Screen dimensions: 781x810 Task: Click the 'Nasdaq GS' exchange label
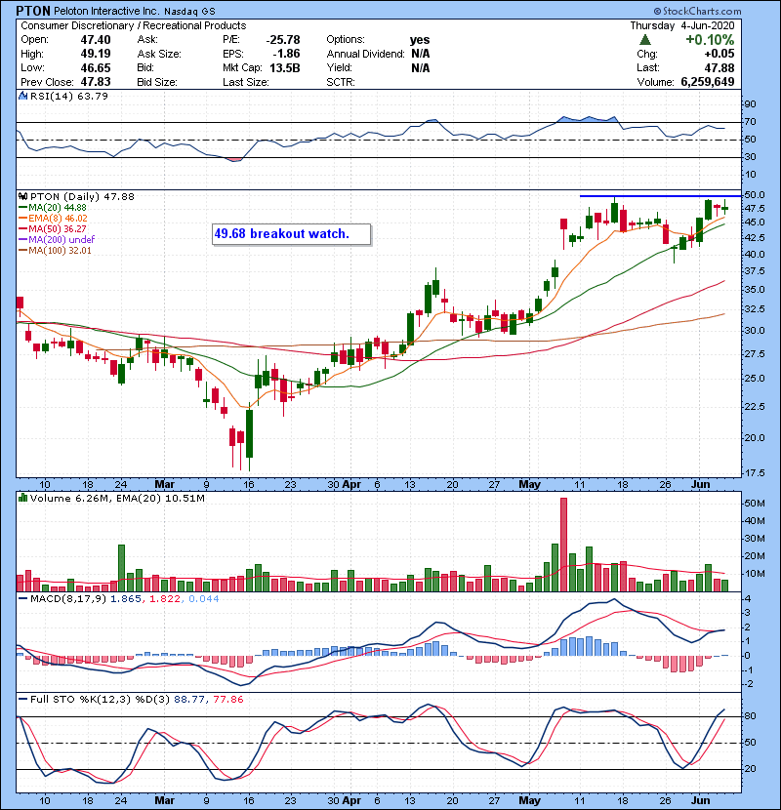coord(190,12)
